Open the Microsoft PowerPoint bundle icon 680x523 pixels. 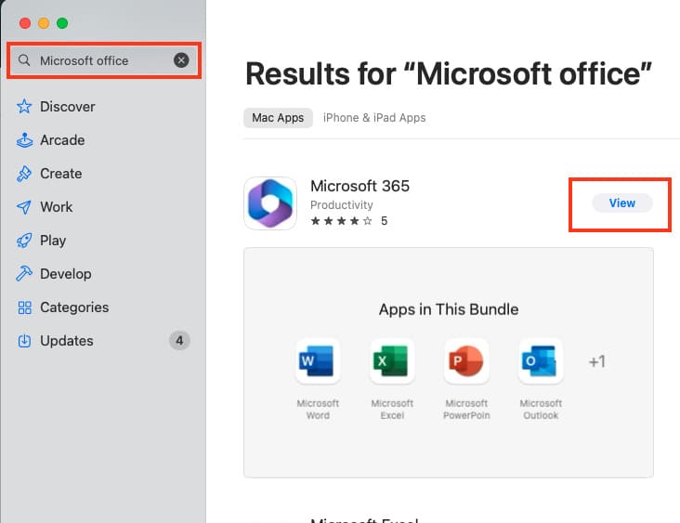[x=466, y=361]
